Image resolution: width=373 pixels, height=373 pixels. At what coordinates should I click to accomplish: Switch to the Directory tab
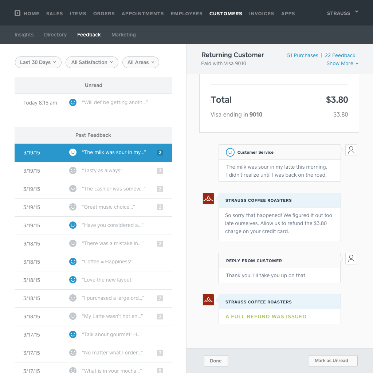click(x=55, y=35)
